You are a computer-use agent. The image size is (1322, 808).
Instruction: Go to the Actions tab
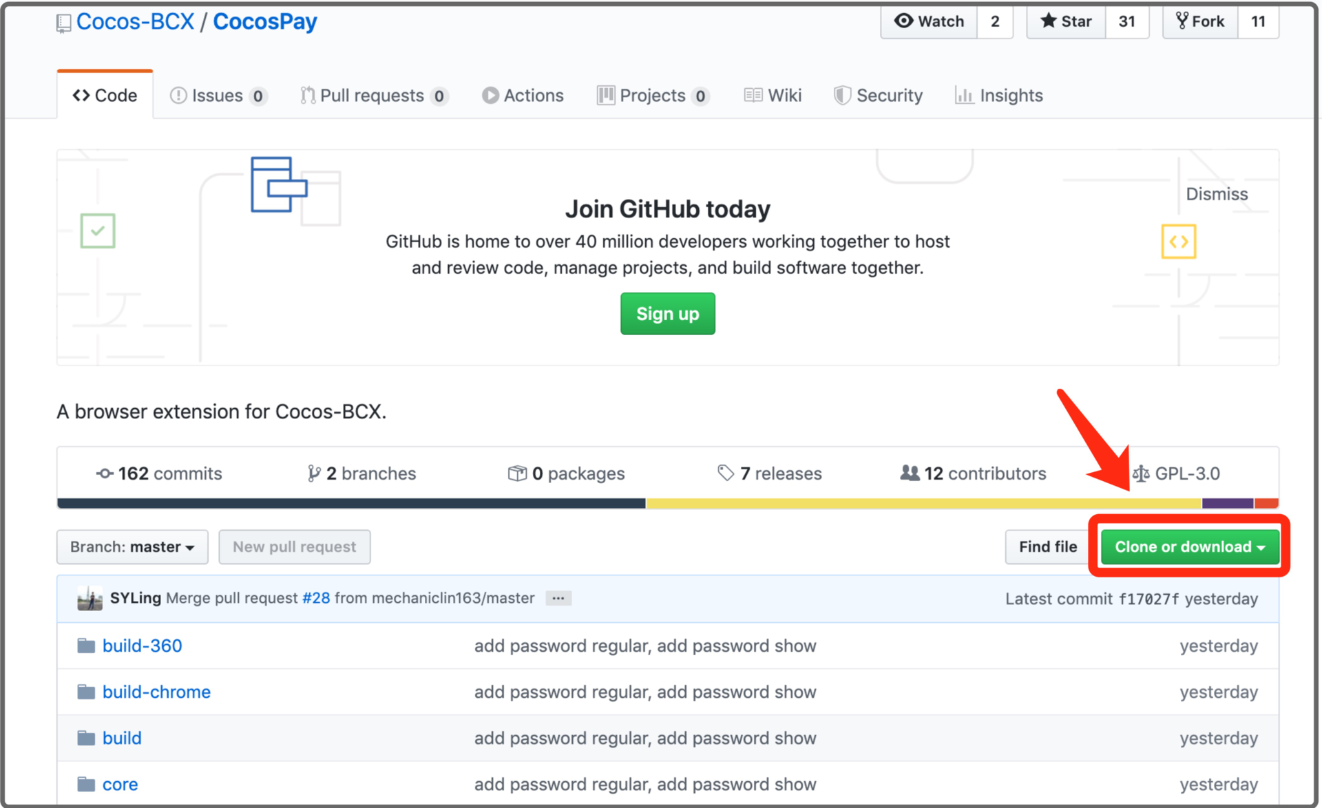point(523,96)
